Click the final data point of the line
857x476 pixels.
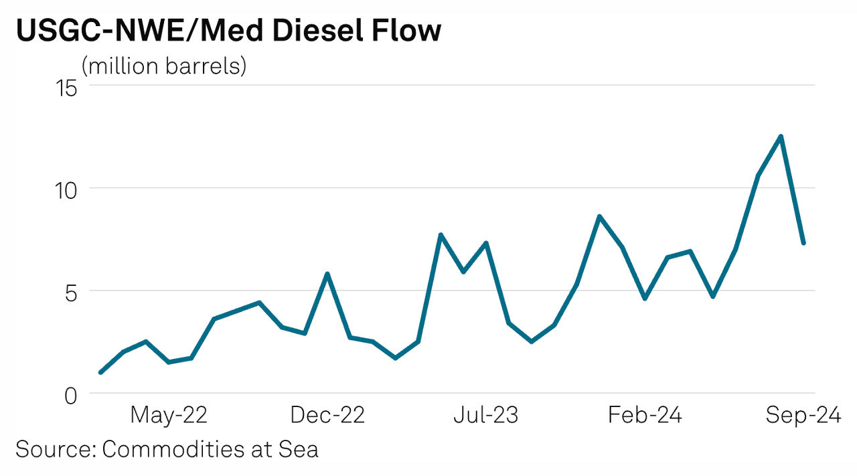pos(803,243)
